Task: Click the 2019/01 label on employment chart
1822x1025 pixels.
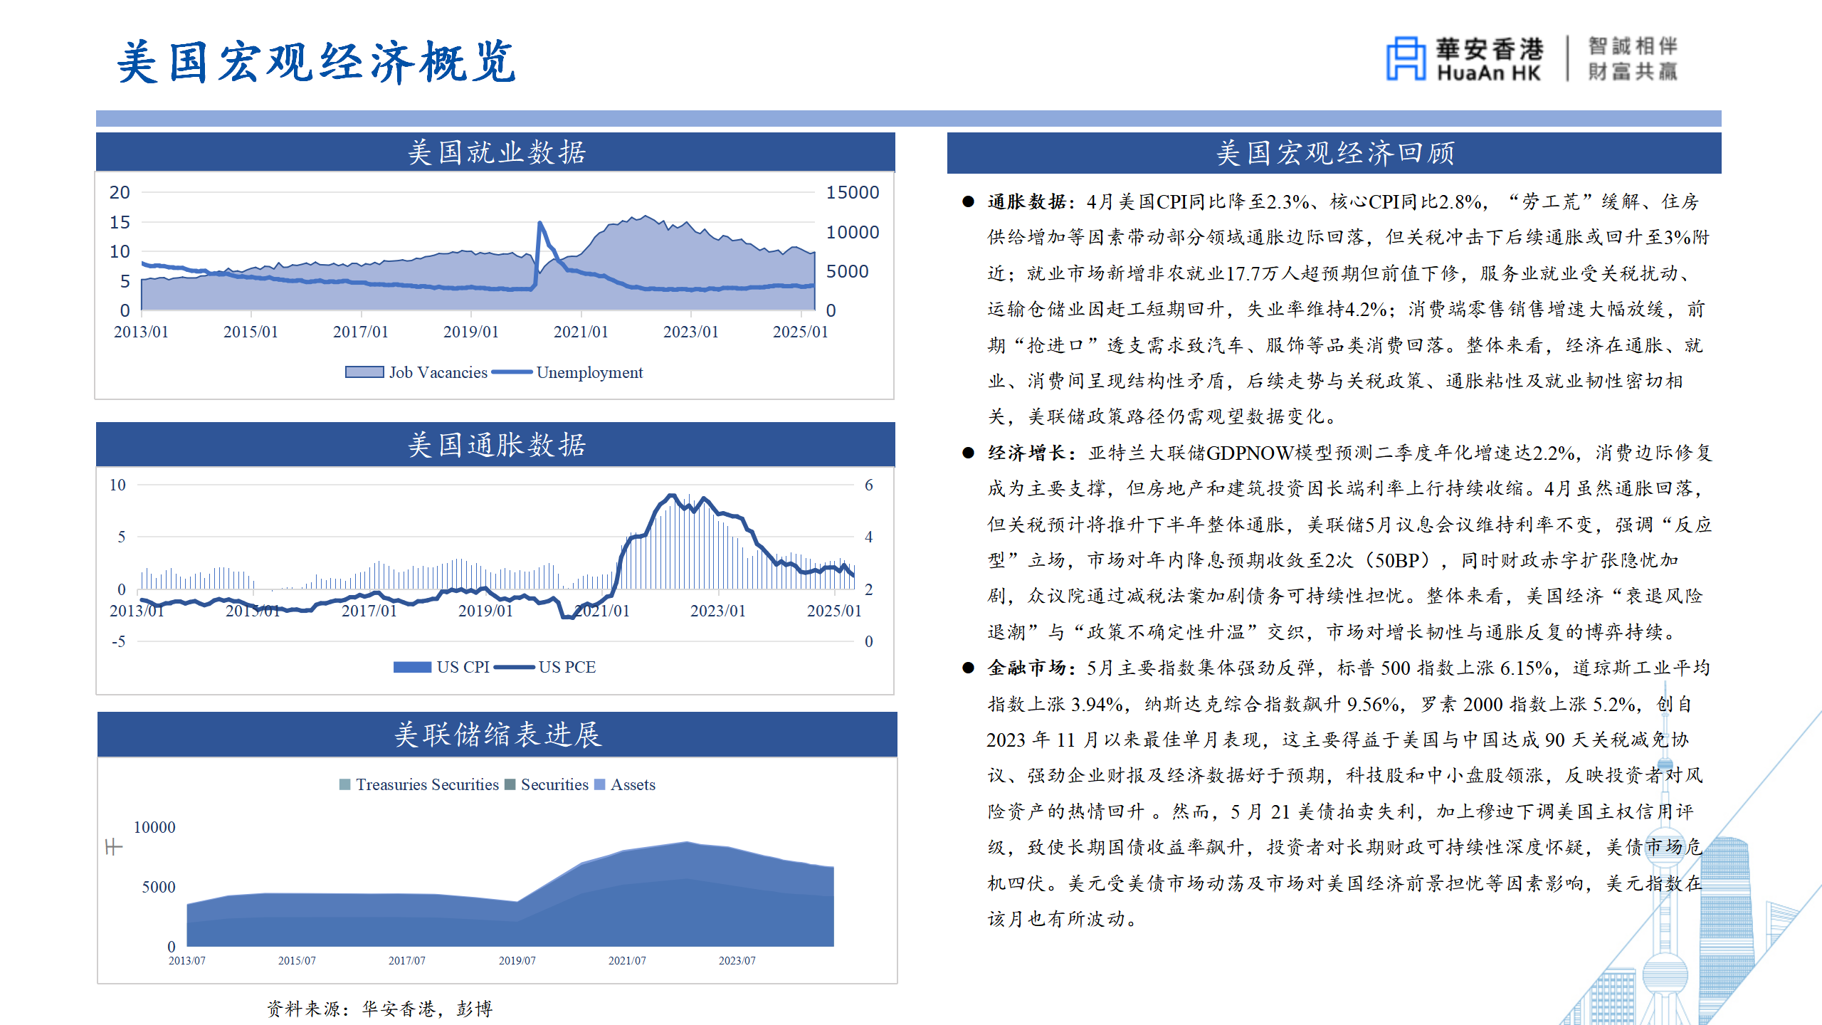Action: 470,332
